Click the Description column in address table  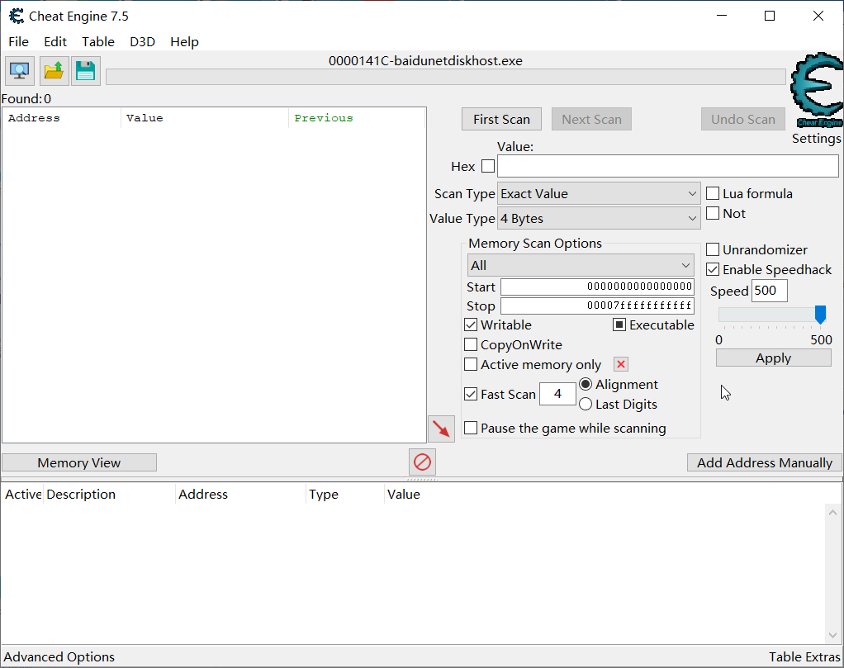(x=109, y=494)
